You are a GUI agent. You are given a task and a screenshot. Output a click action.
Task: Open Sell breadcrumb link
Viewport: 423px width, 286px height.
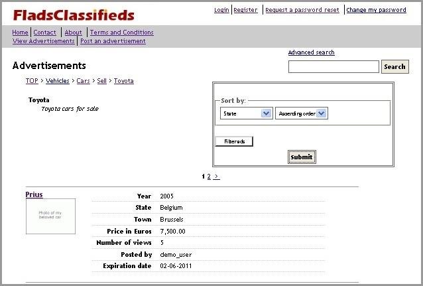click(x=101, y=81)
